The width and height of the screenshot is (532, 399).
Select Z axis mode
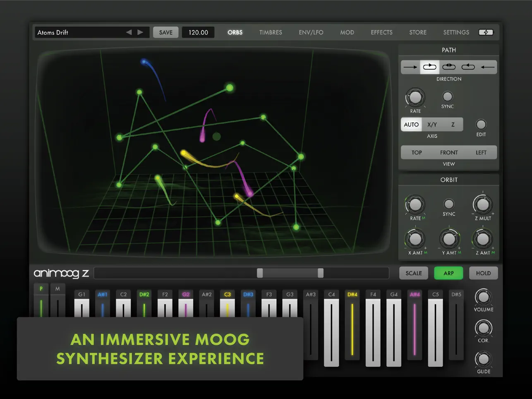coord(453,125)
